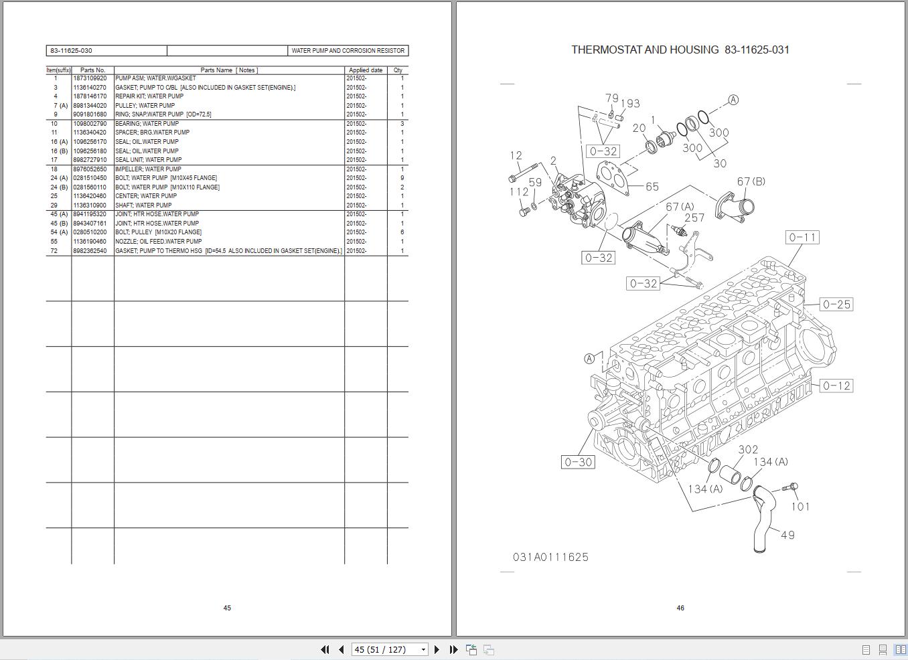
Task: Click 'BEARING; WATER PUMP' part name
Action: click(x=147, y=124)
